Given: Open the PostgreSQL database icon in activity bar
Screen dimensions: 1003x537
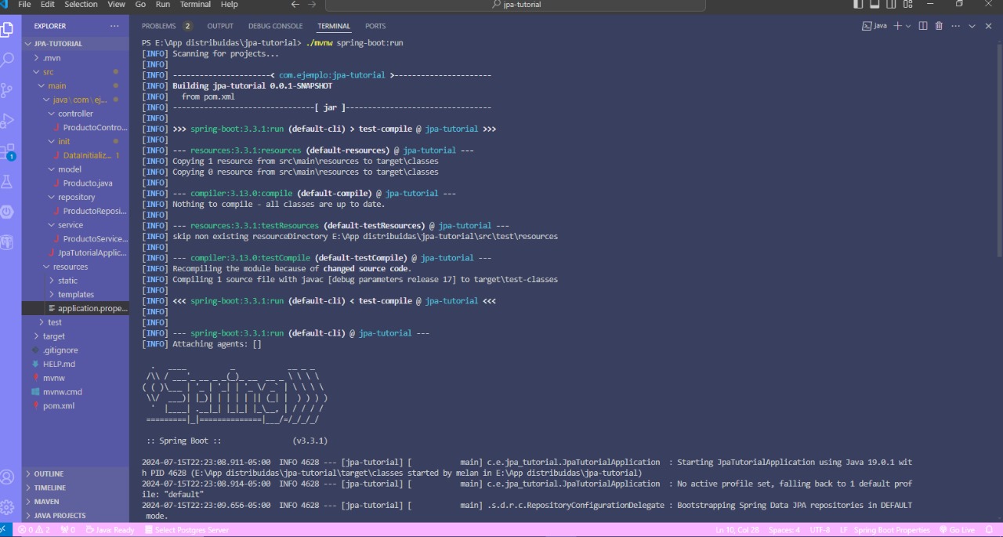Looking at the screenshot, I should (x=7, y=241).
